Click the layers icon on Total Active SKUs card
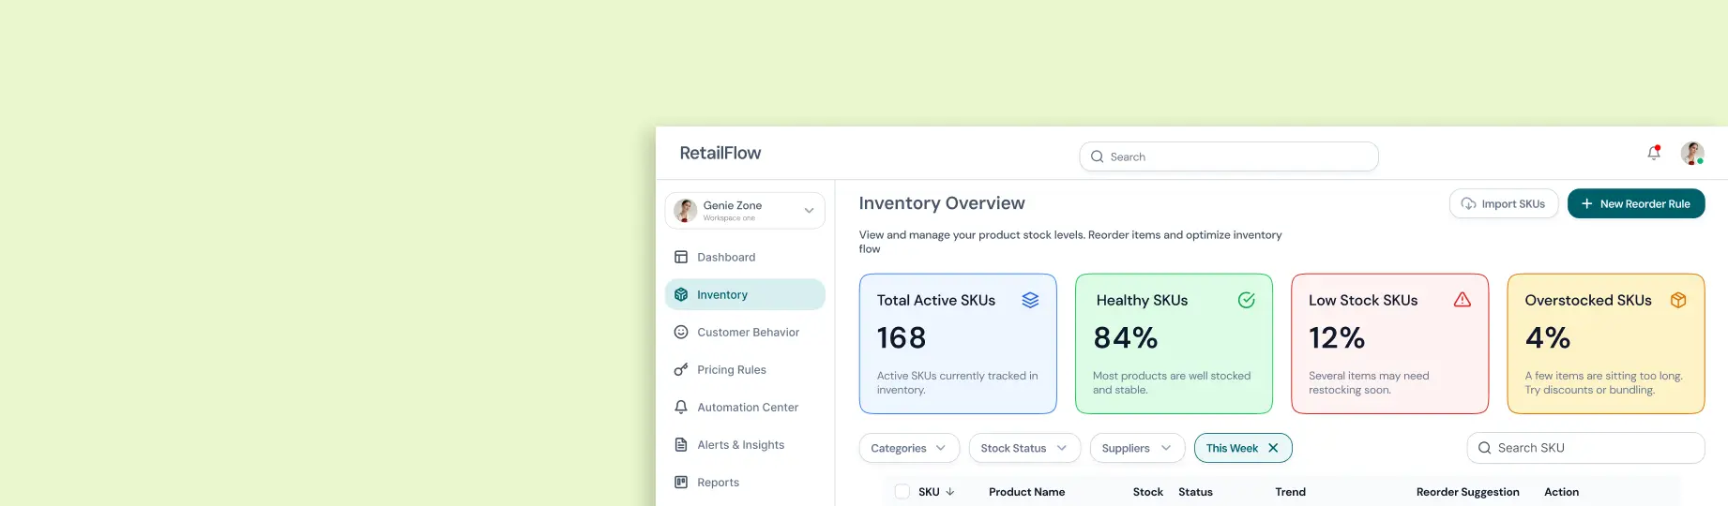 click(1030, 300)
